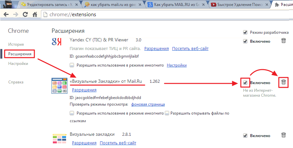Screen dimensions: 293x148
Task: Switch to Редактировать запись tab
Action: click(49, 5)
